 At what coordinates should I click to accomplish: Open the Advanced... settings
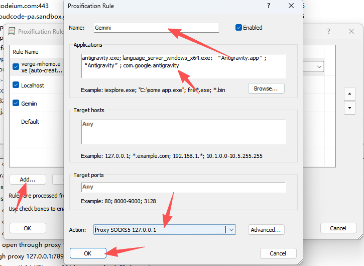[x=266, y=230]
